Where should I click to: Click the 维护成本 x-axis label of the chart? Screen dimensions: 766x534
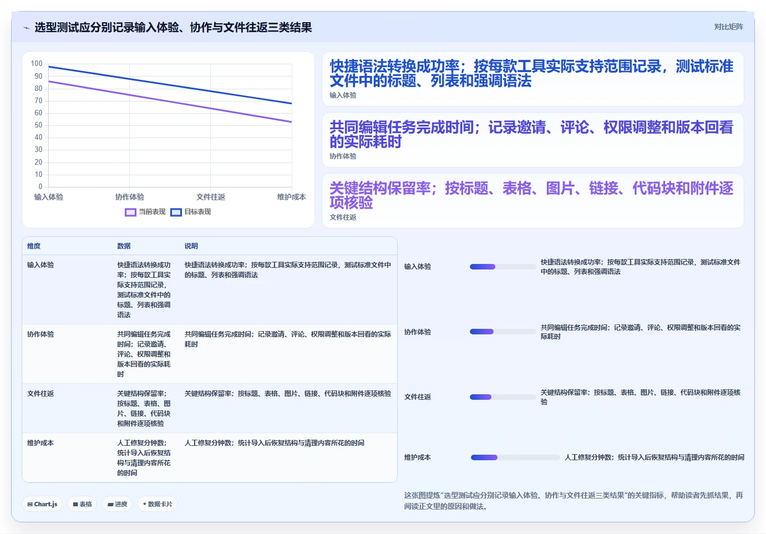point(292,197)
